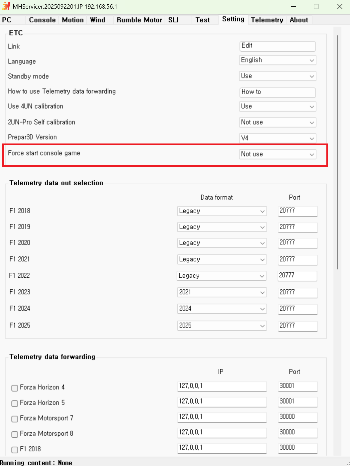350x466 pixels.
Task: Click Forza Motorsport 8 forwarding port field
Action: (298, 432)
